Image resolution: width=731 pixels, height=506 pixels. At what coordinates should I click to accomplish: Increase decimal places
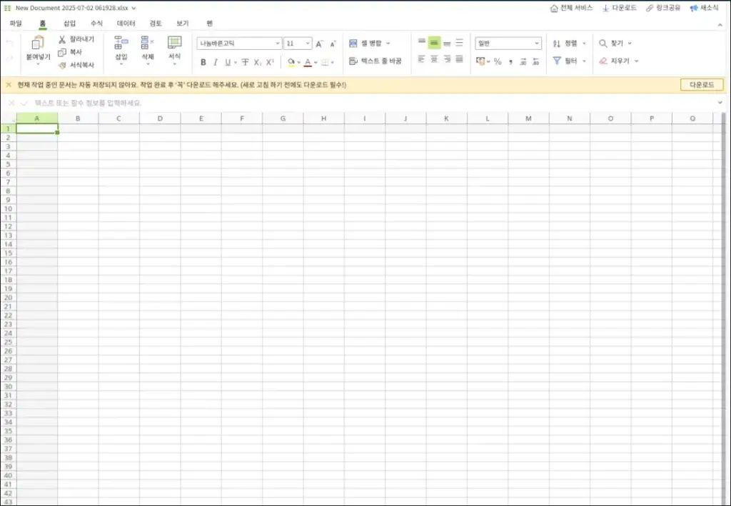pos(523,61)
